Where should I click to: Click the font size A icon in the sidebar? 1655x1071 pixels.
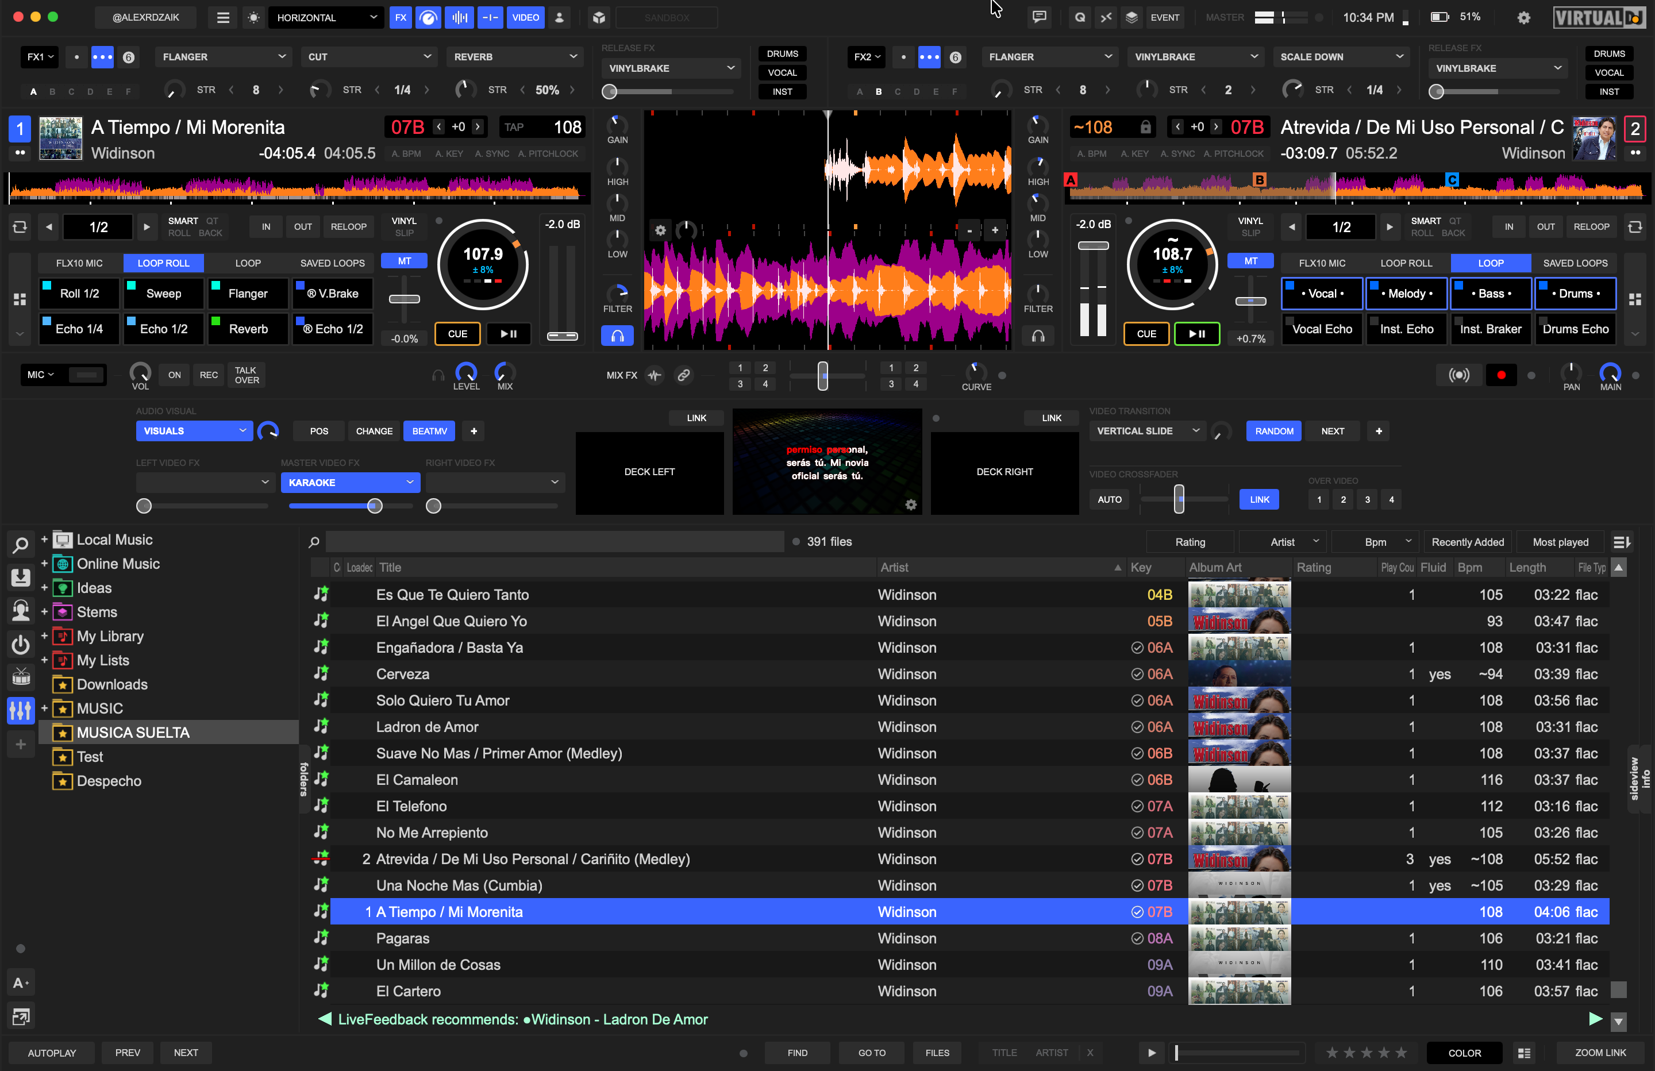pos(21,983)
